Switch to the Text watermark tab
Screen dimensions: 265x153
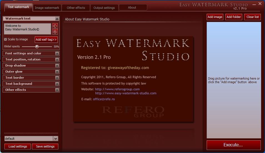tap(18, 7)
